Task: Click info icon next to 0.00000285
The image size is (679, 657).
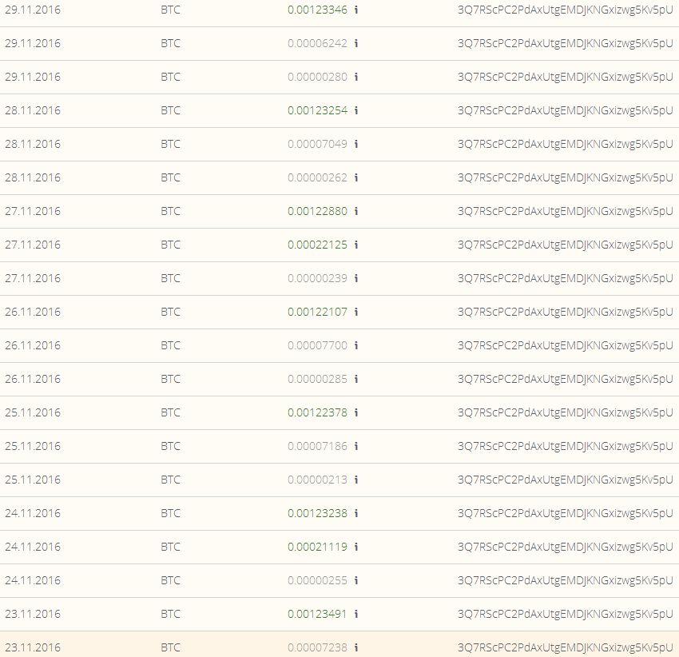Action: pos(356,379)
